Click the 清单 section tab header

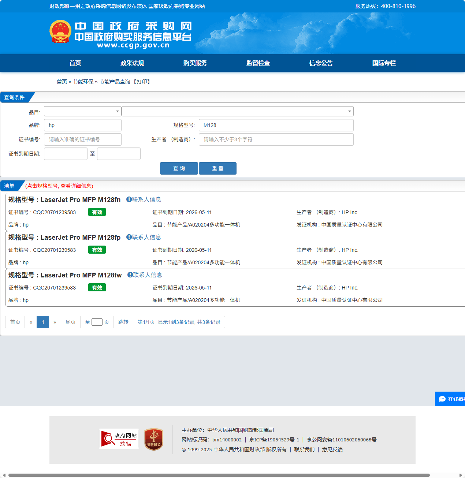[10, 186]
